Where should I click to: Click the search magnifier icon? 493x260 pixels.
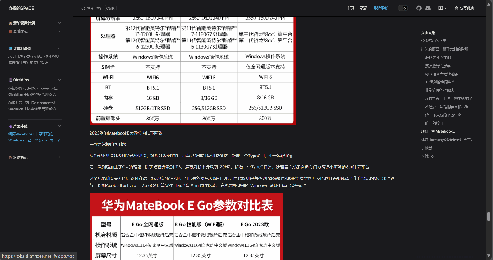pyautogui.click(x=83, y=9)
